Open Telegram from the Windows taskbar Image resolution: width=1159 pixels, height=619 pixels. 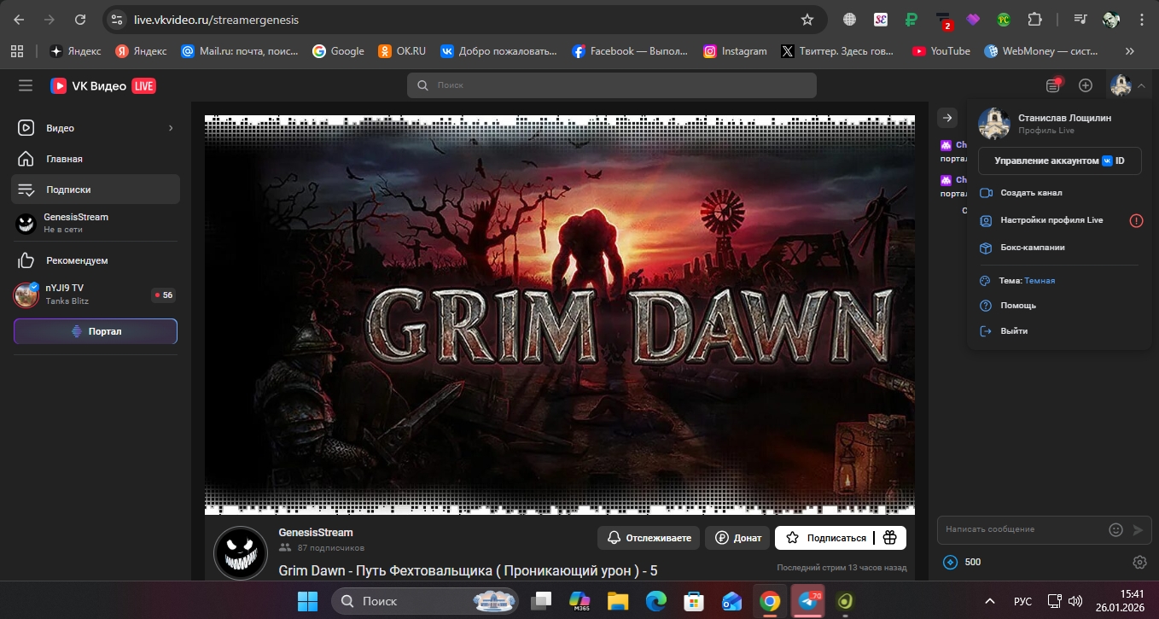coord(807,601)
